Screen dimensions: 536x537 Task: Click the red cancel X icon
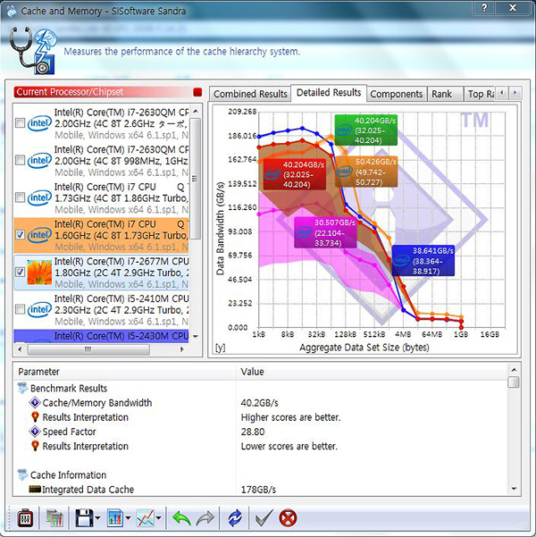[x=288, y=518]
